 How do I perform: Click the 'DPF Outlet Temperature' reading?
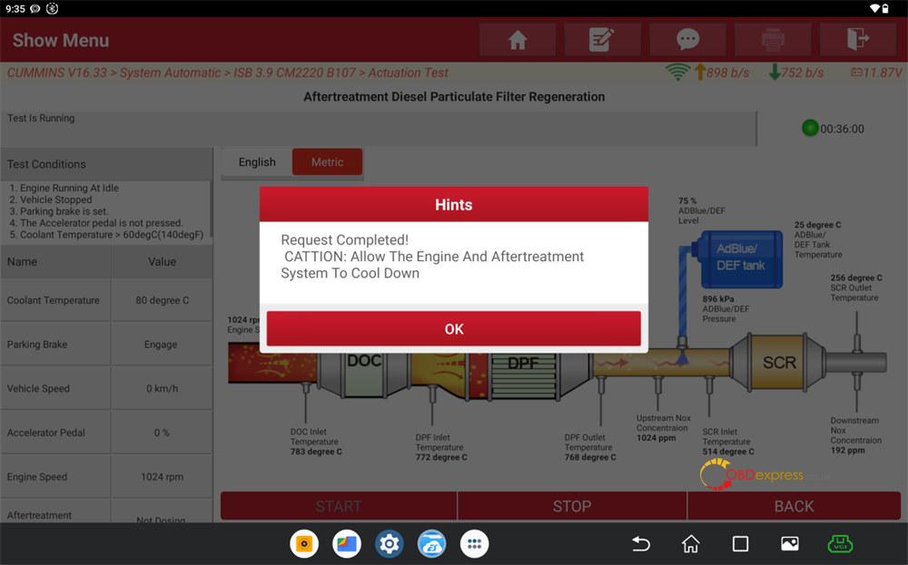pyautogui.click(x=590, y=447)
